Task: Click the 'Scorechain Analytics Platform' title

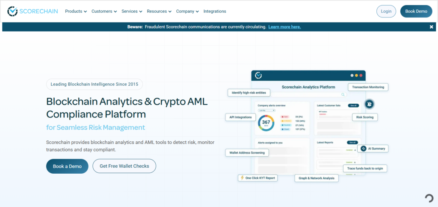Action: point(308,87)
